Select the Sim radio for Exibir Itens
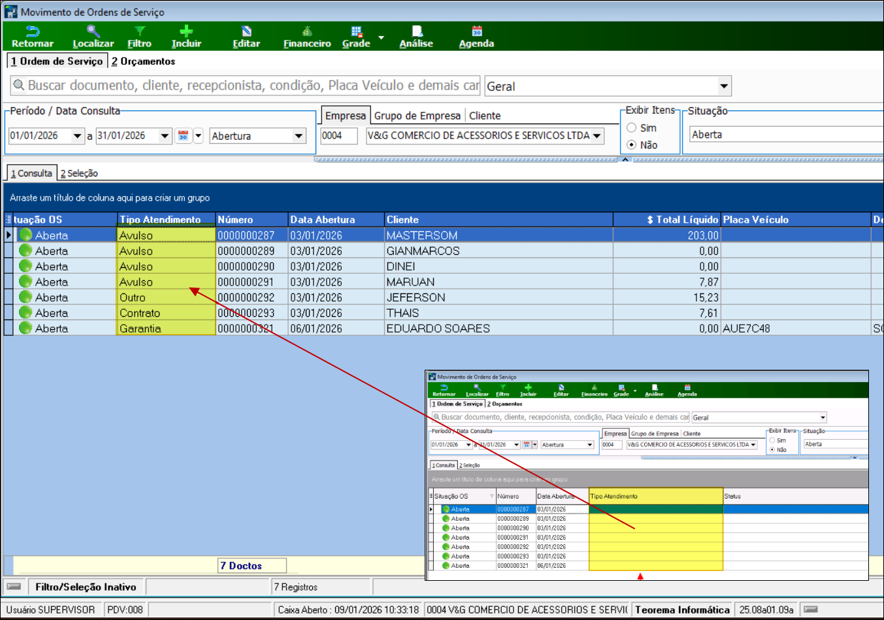884x620 pixels. point(632,128)
